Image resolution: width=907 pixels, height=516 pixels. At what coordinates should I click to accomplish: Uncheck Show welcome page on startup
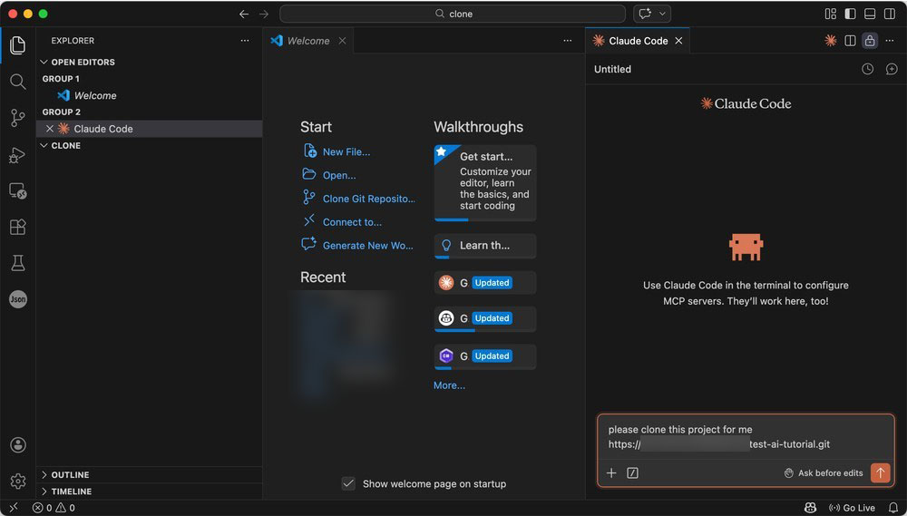pyautogui.click(x=348, y=483)
